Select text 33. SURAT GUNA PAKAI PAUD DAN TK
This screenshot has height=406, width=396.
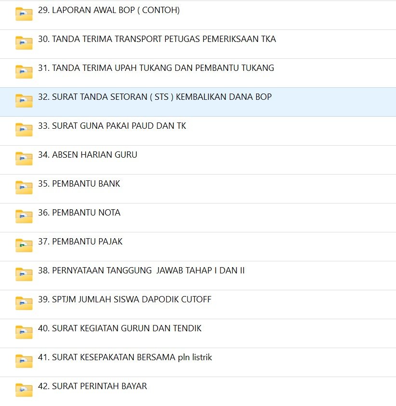coord(112,126)
